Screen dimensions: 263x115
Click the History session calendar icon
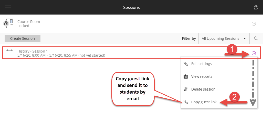[9, 53]
